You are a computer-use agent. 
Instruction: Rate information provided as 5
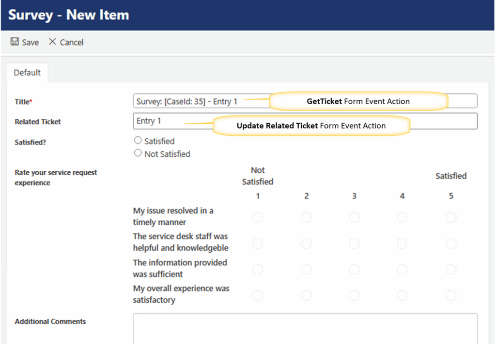click(x=451, y=269)
